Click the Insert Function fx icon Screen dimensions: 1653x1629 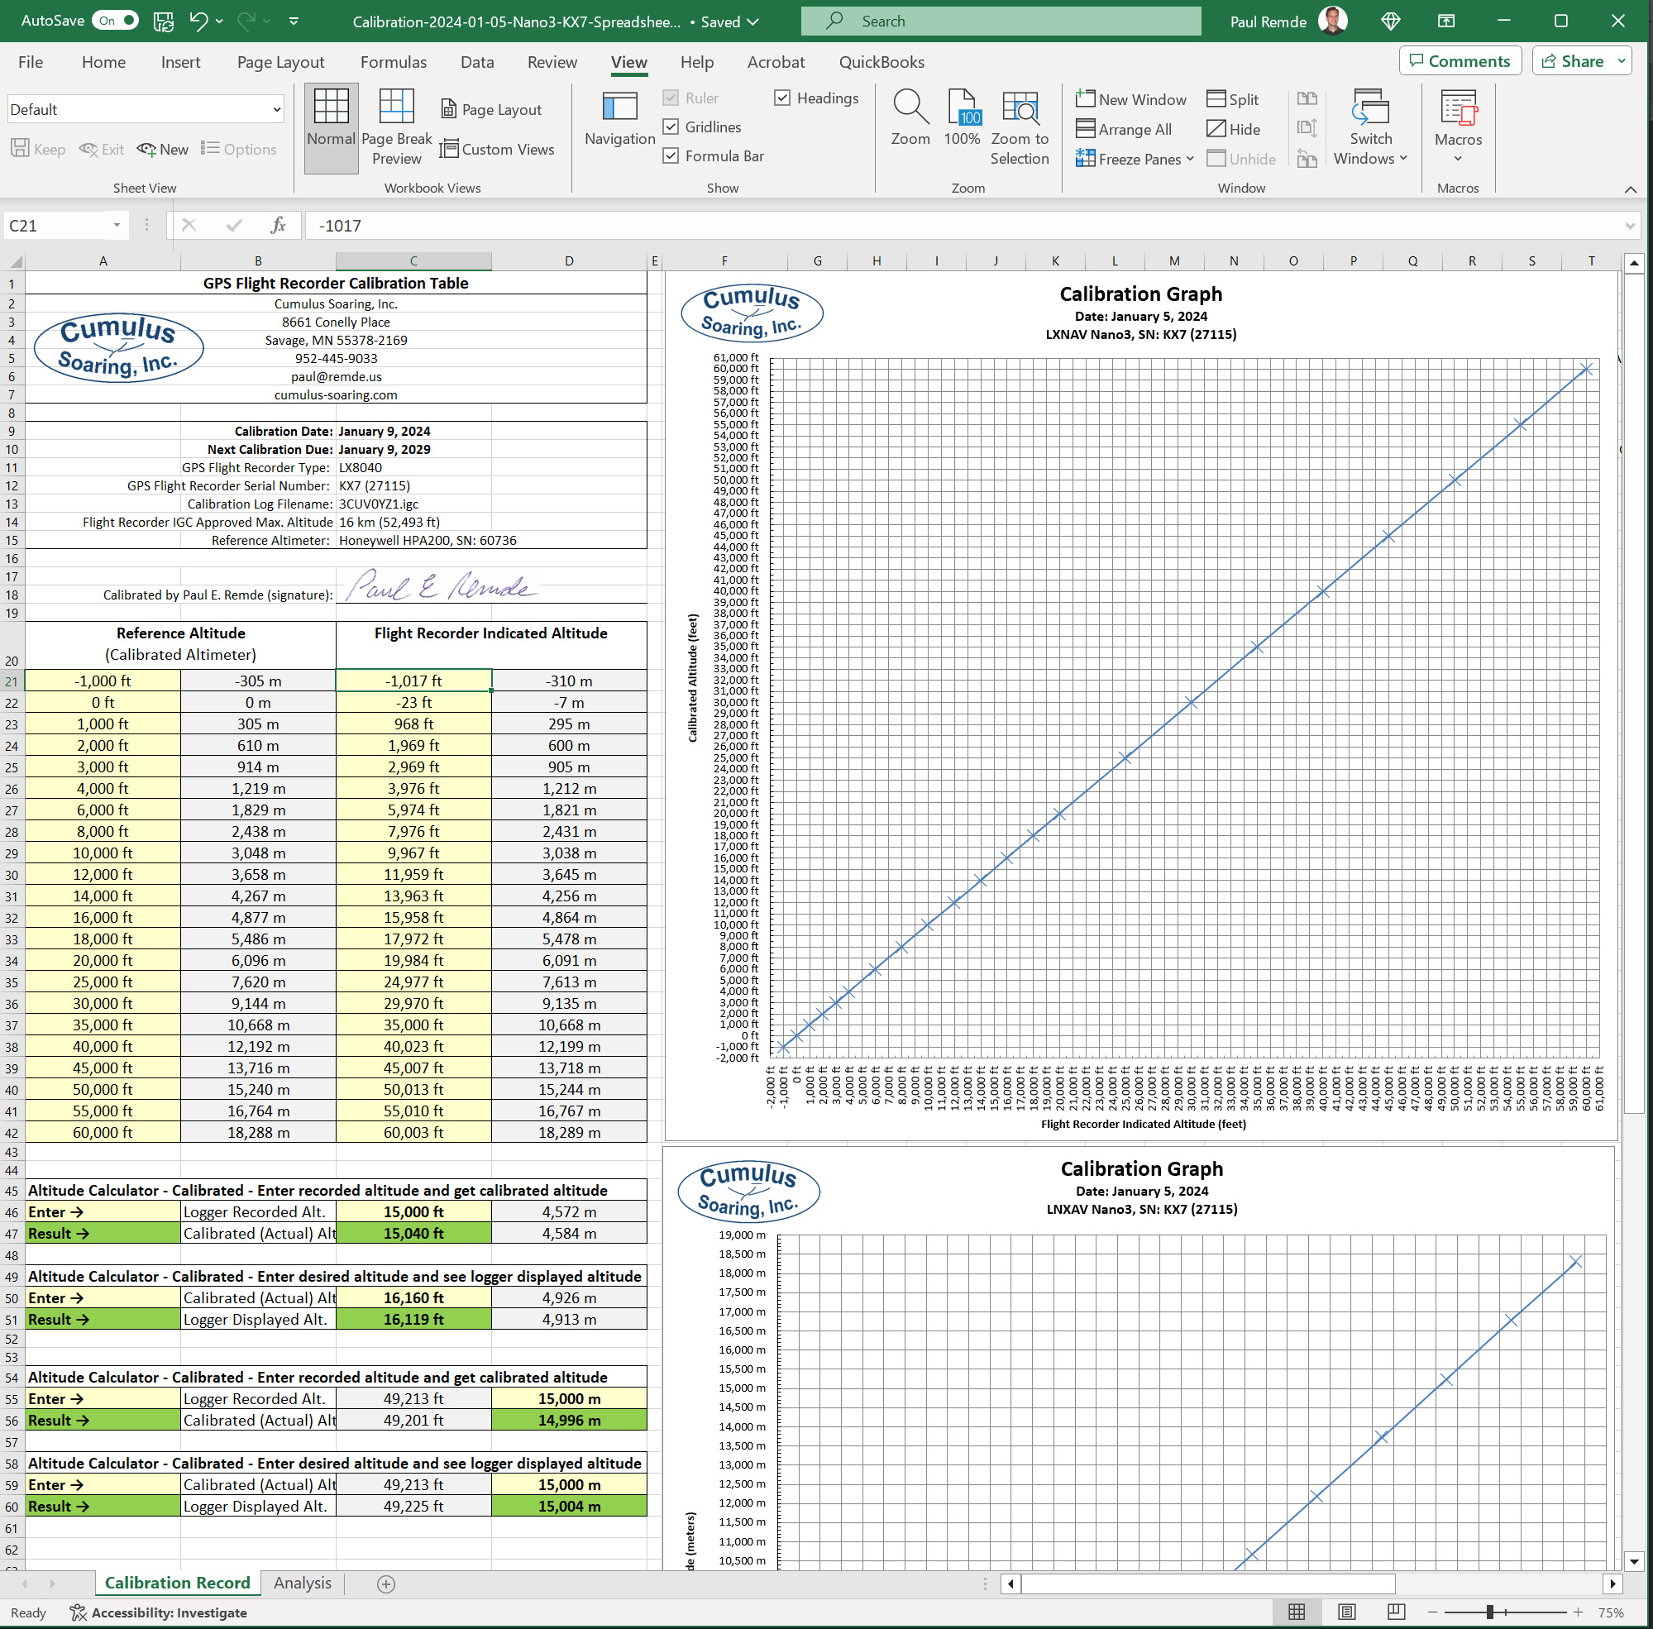(x=278, y=225)
